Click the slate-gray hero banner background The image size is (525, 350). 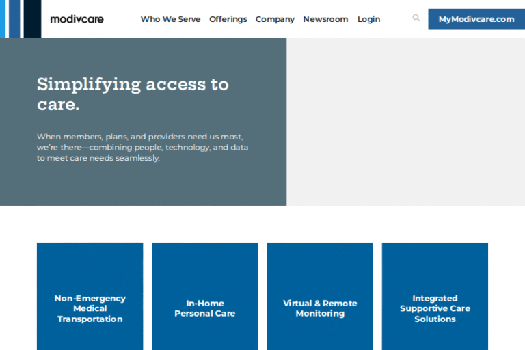click(x=144, y=185)
